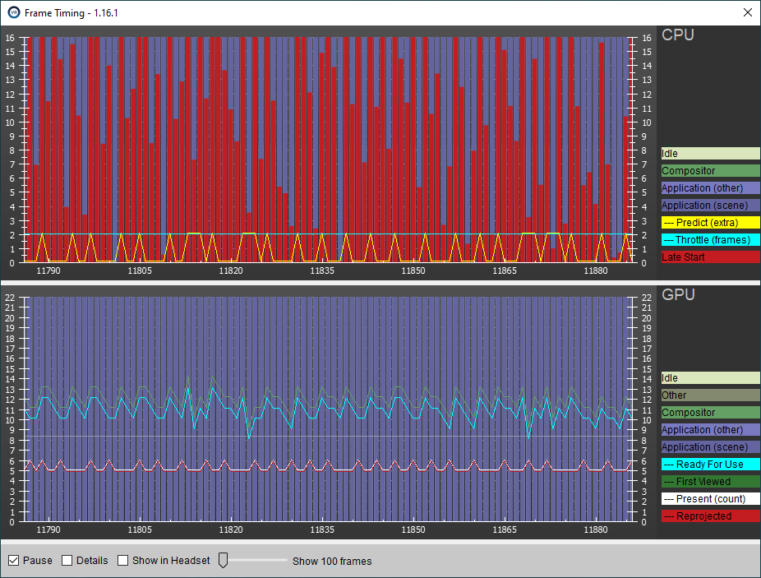Click the GPU graph title label
This screenshot has height=578, width=761.
(x=678, y=294)
